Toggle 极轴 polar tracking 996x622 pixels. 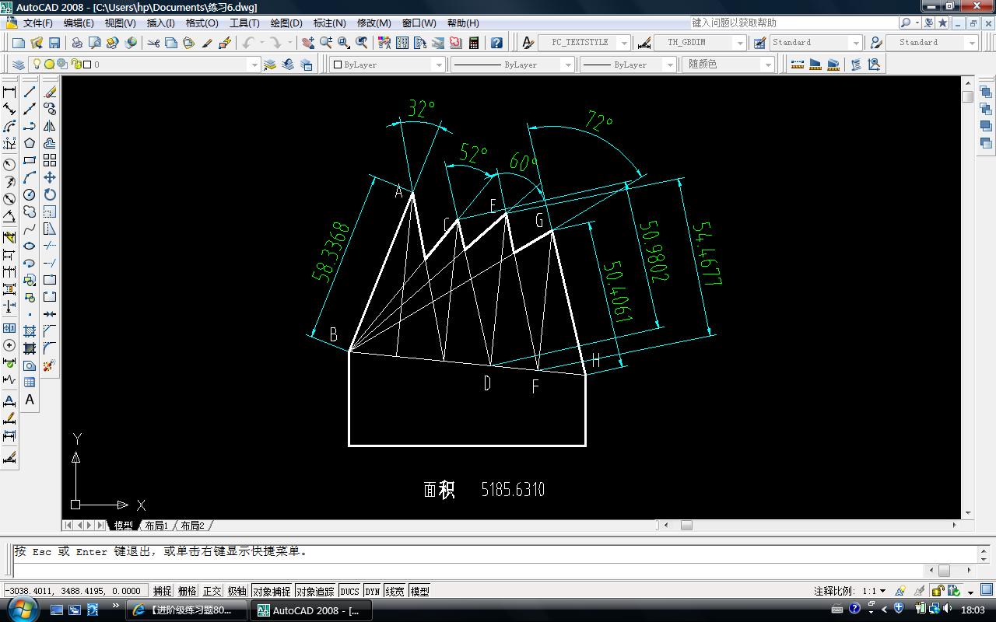pyautogui.click(x=237, y=591)
